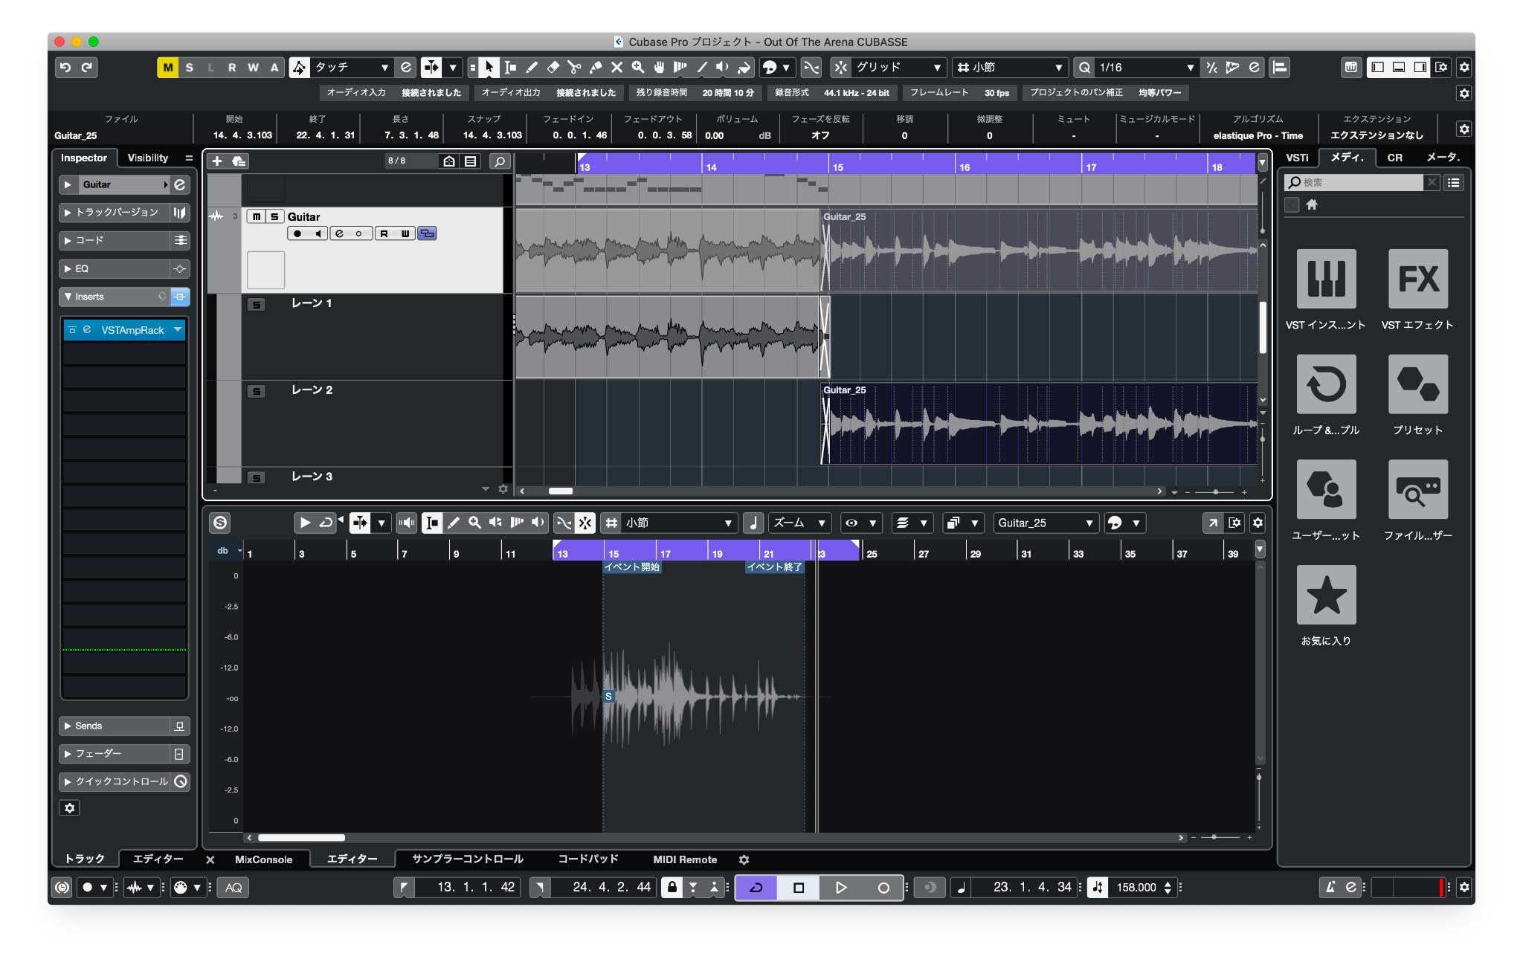
Task: Toggle monitor on the Guitar track
Action: [x=318, y=233]
